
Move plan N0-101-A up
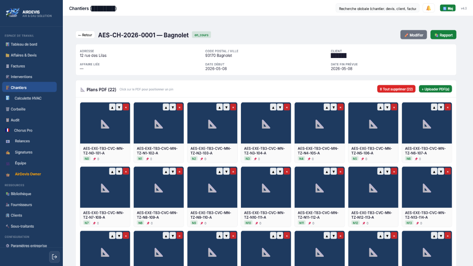(112, 107)
